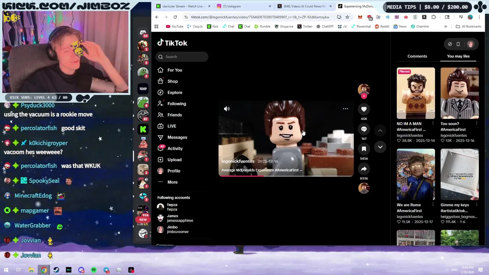489x275 pixels.
Task: Open Steam from the taskbar
Action: pos(56,270)
